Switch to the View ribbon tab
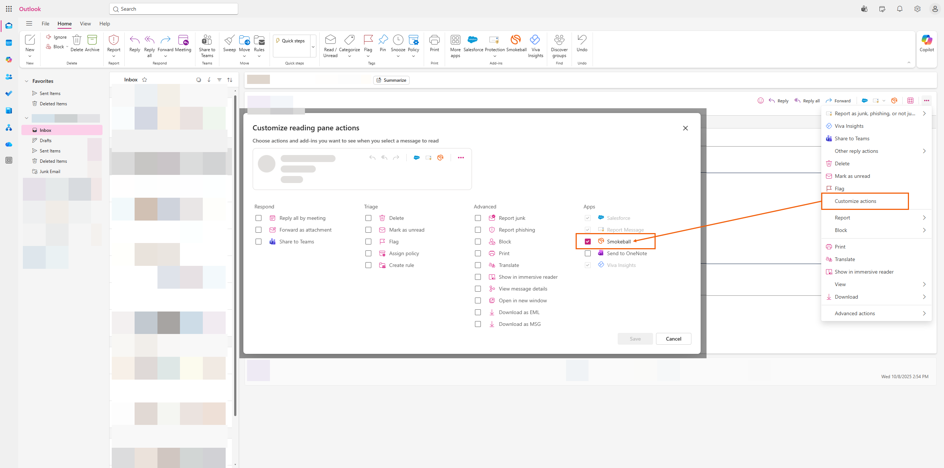The width and height of the screenshot is (944, 468). (85, 24)
